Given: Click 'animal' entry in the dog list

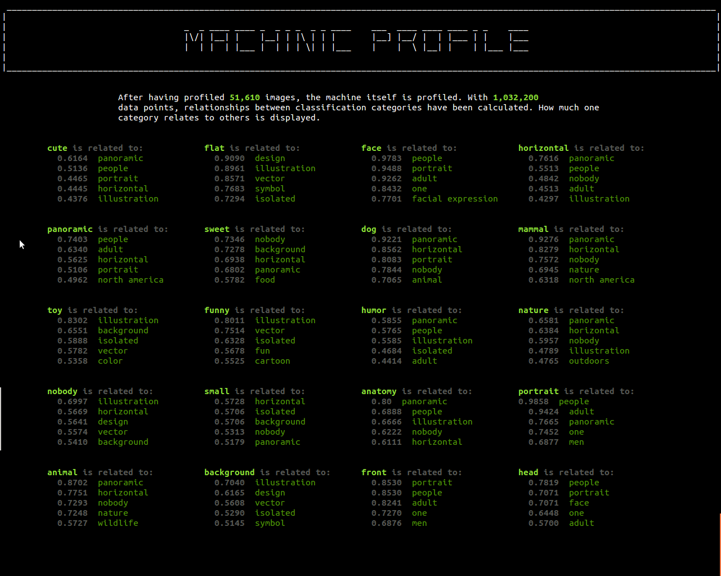Looking at the screenshot, I should (x=427, y=280).
